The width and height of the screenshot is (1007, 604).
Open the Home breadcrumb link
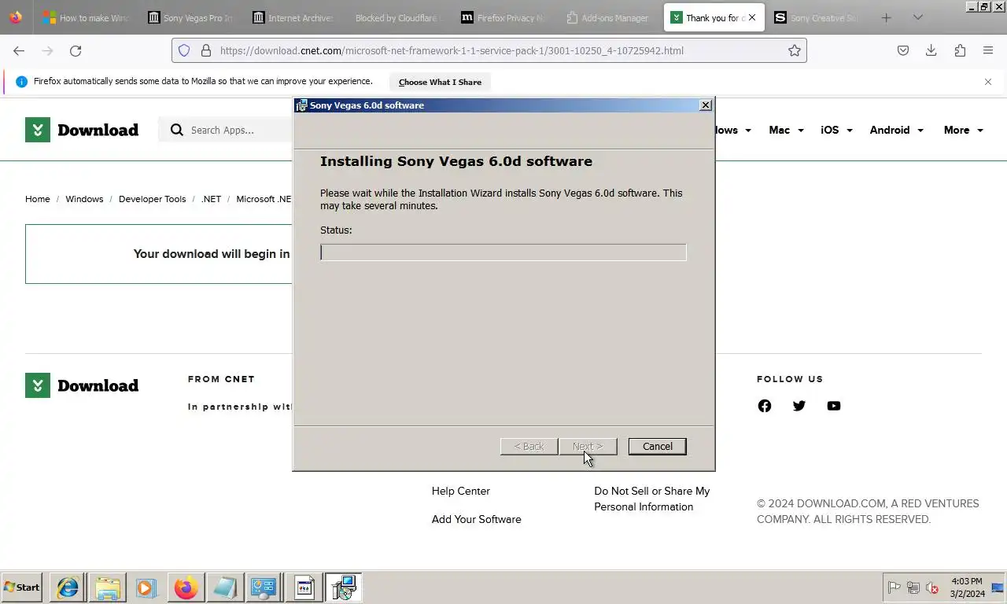point(37,199)
